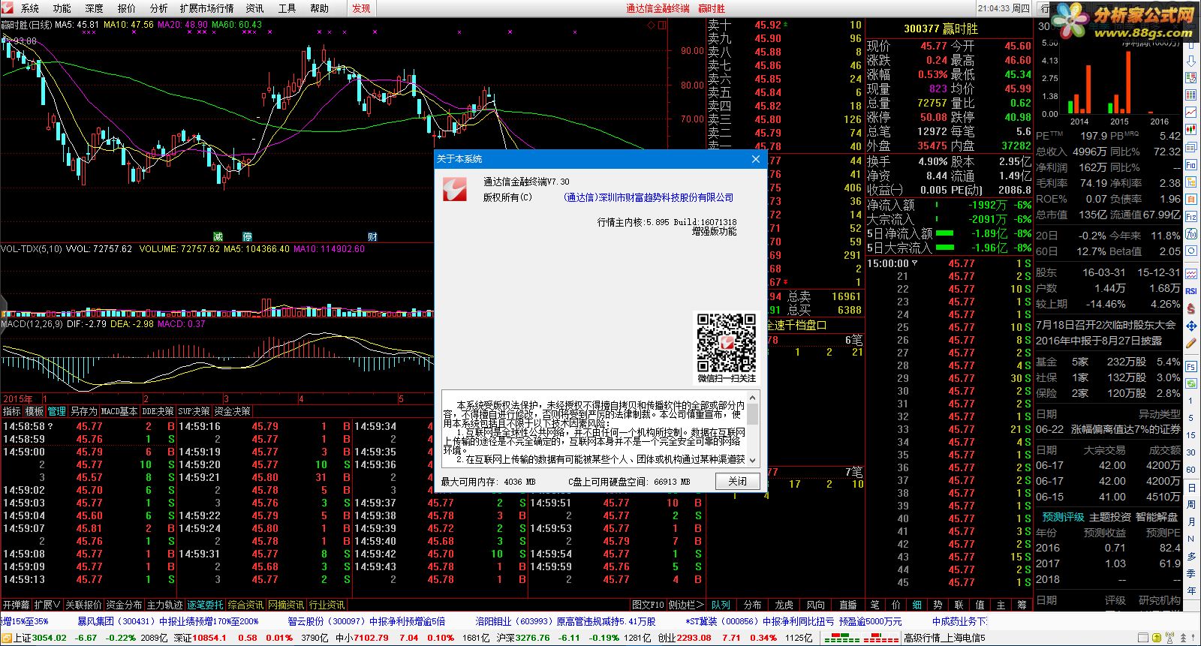
Task: Open the 工具 menu
Action: coord(287,8)
